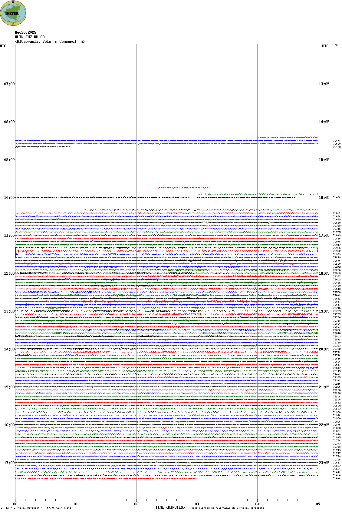Viewport: 342px width, 512px height.
Task: Click the 13:05 UTC time label
Action: [324, 84]
